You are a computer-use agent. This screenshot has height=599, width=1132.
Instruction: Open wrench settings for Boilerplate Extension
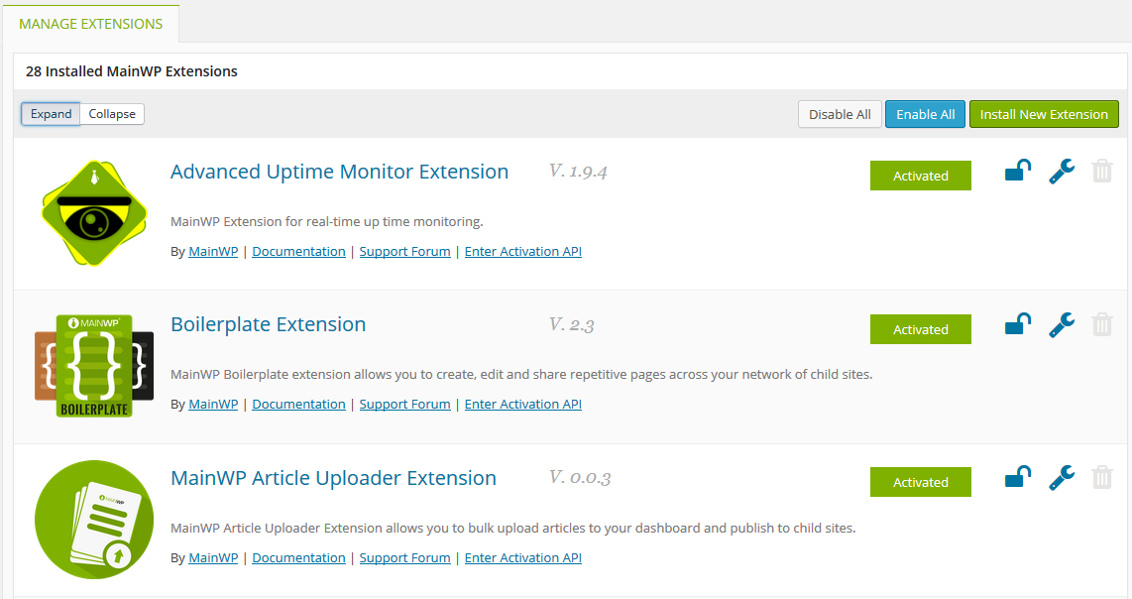[x=1062, y=324]
